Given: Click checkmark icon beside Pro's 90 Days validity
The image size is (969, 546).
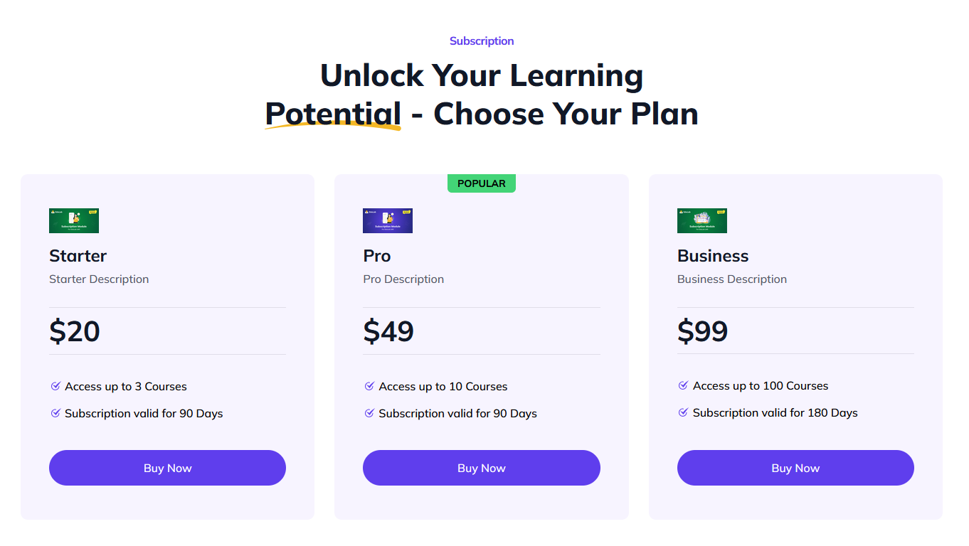Looking at the screenshot, I should (x=369, y=413).
